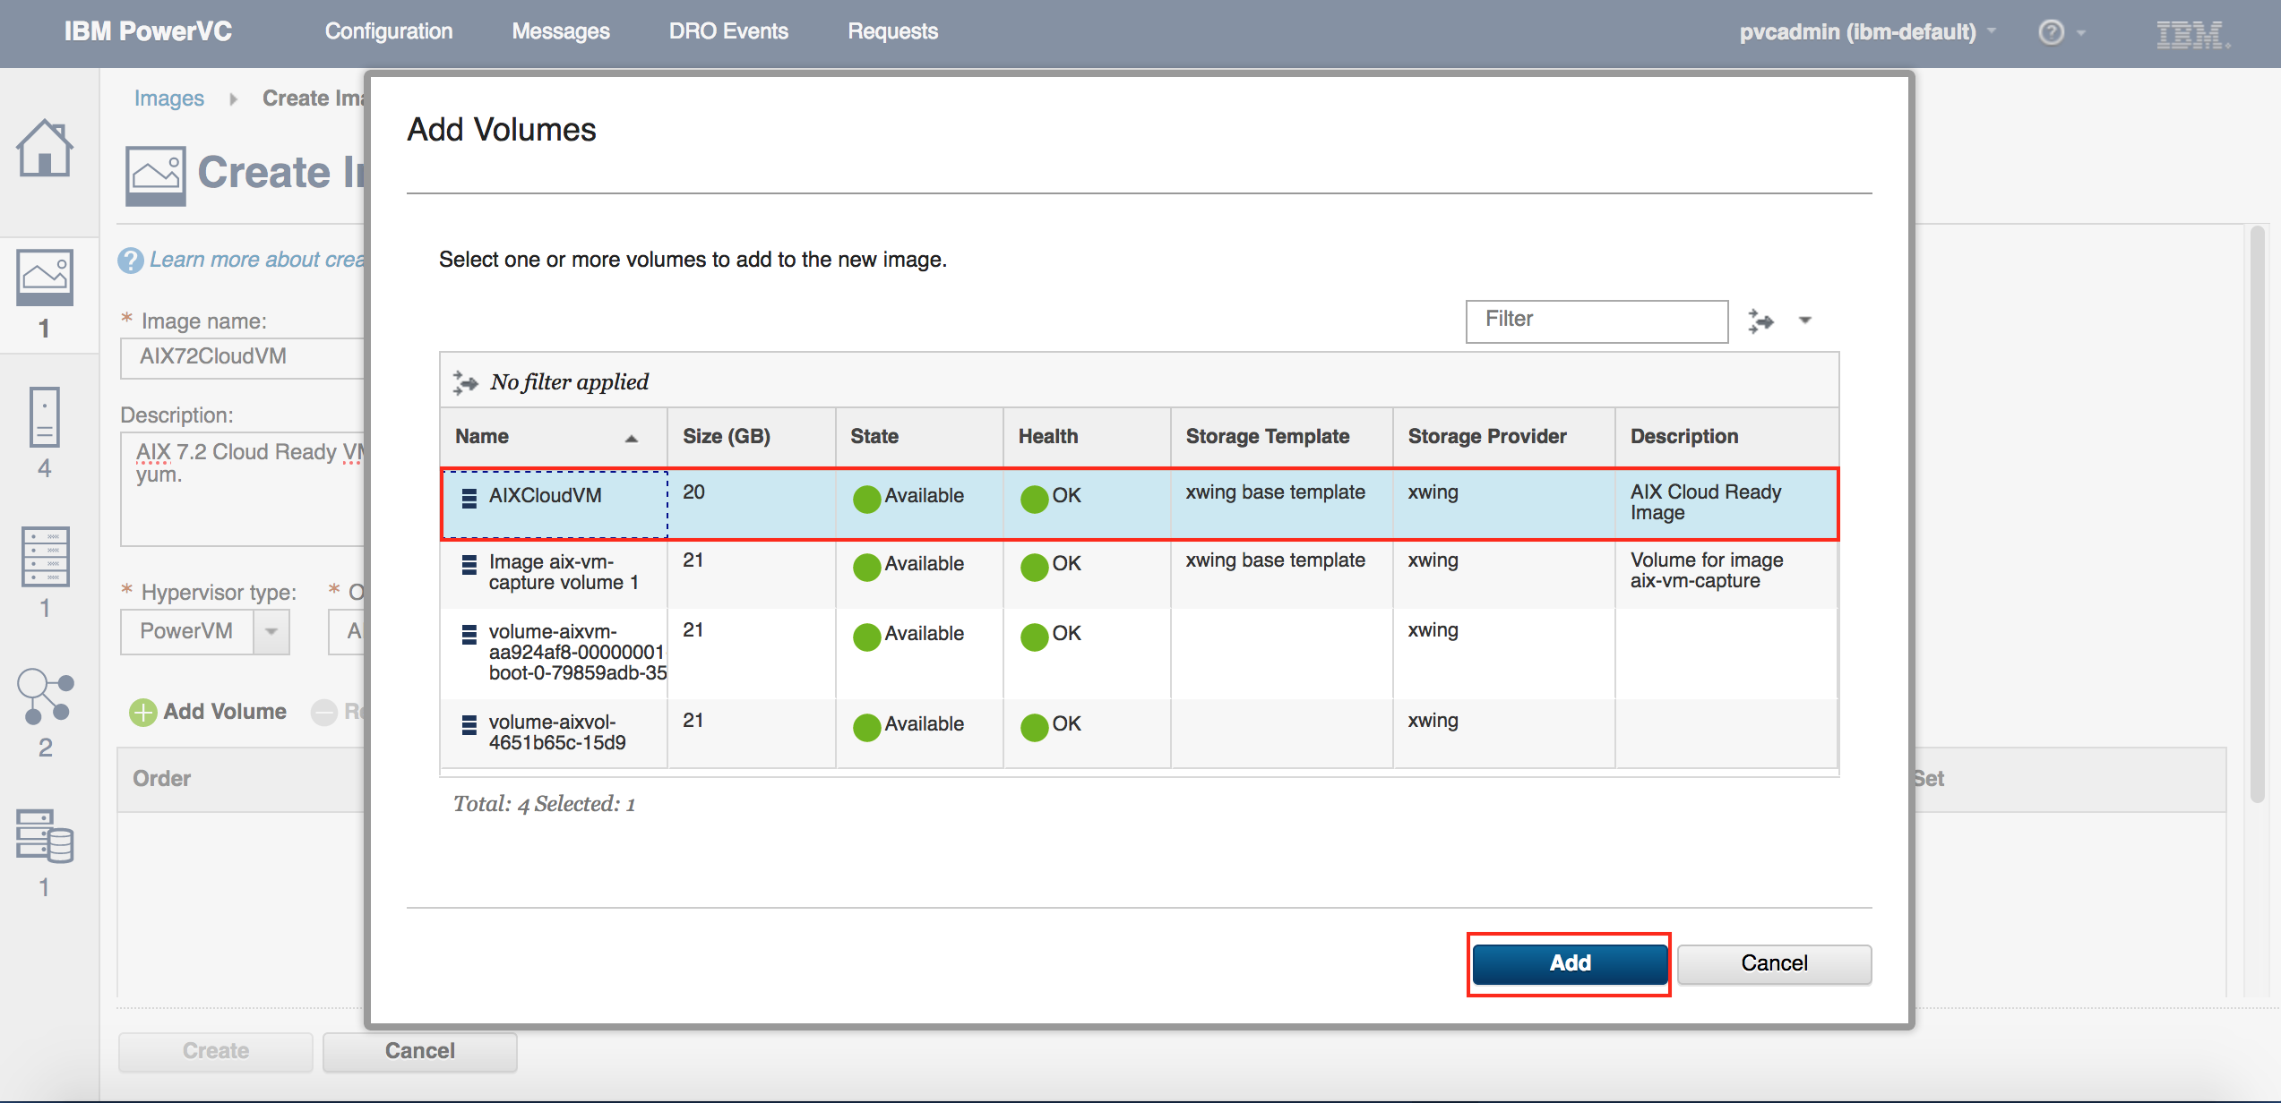Open the Images sidebar icon
Screen dimensions: 2281x1103
(45, 277)
